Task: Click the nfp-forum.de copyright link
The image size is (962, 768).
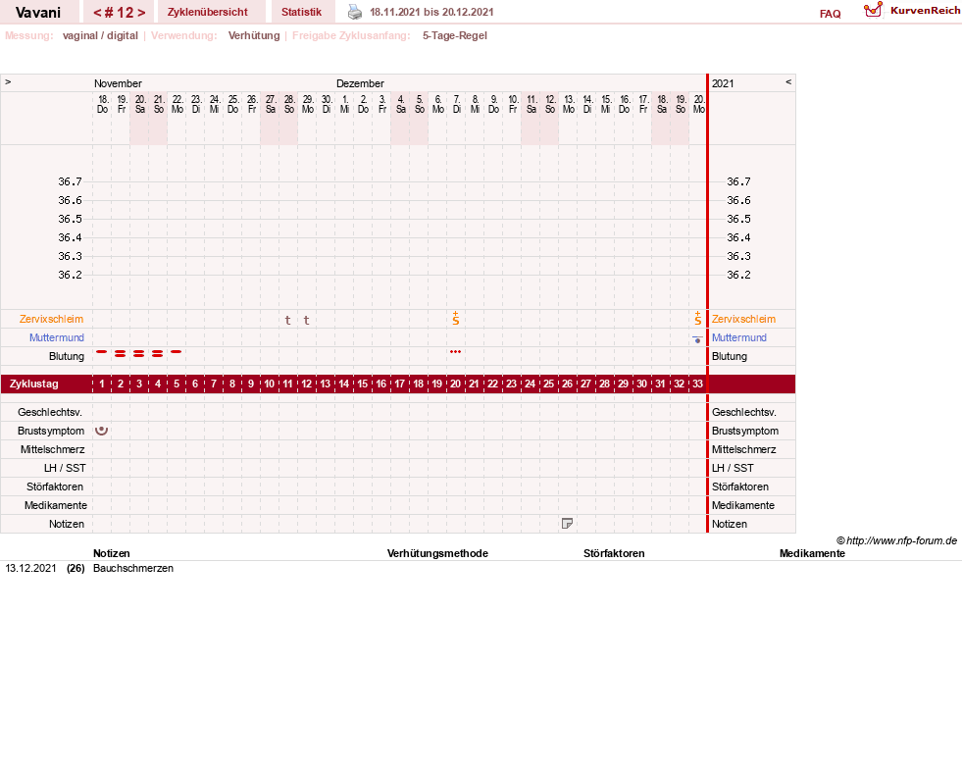Action: pos(896,540)
